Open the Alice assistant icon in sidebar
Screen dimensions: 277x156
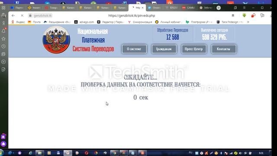tap(3, 144)
